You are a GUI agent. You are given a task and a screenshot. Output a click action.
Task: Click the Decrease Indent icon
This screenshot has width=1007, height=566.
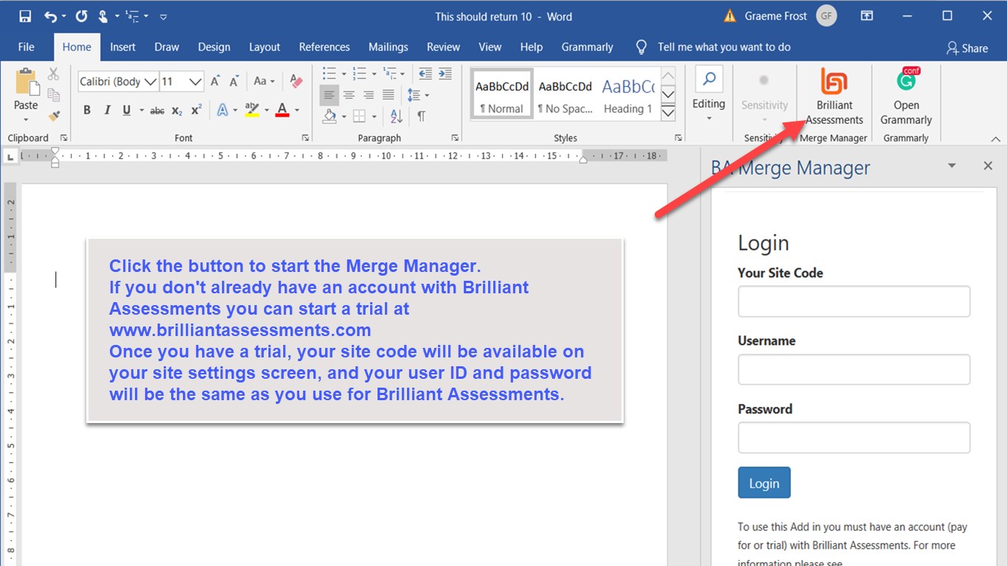point(425,74)
